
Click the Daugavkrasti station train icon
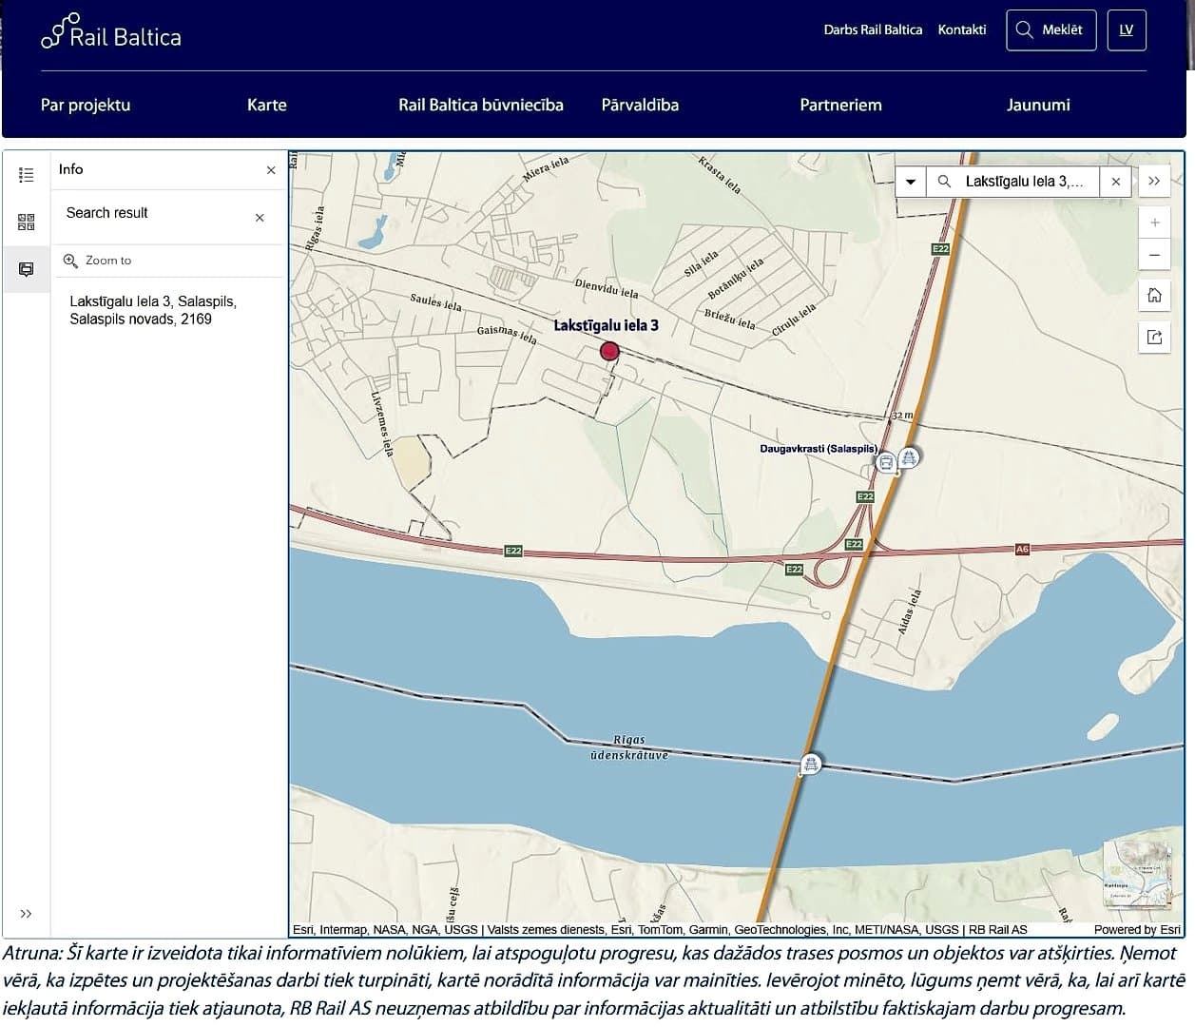coord(887,463)
